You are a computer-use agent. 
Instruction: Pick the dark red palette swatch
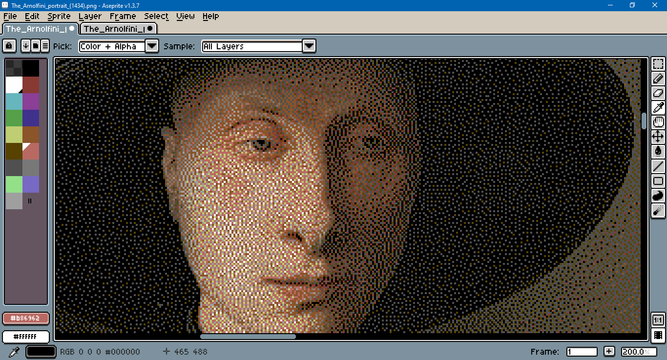click(x=31, y=85)
